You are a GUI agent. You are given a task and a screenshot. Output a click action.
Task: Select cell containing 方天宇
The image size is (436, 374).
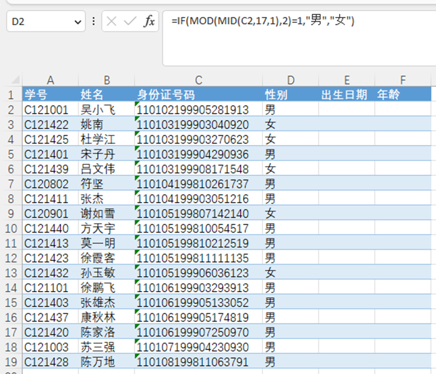pos(106,228)
